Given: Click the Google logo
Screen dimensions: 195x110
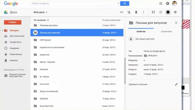Looking at the screenshot, I should [x=11, y=3].
